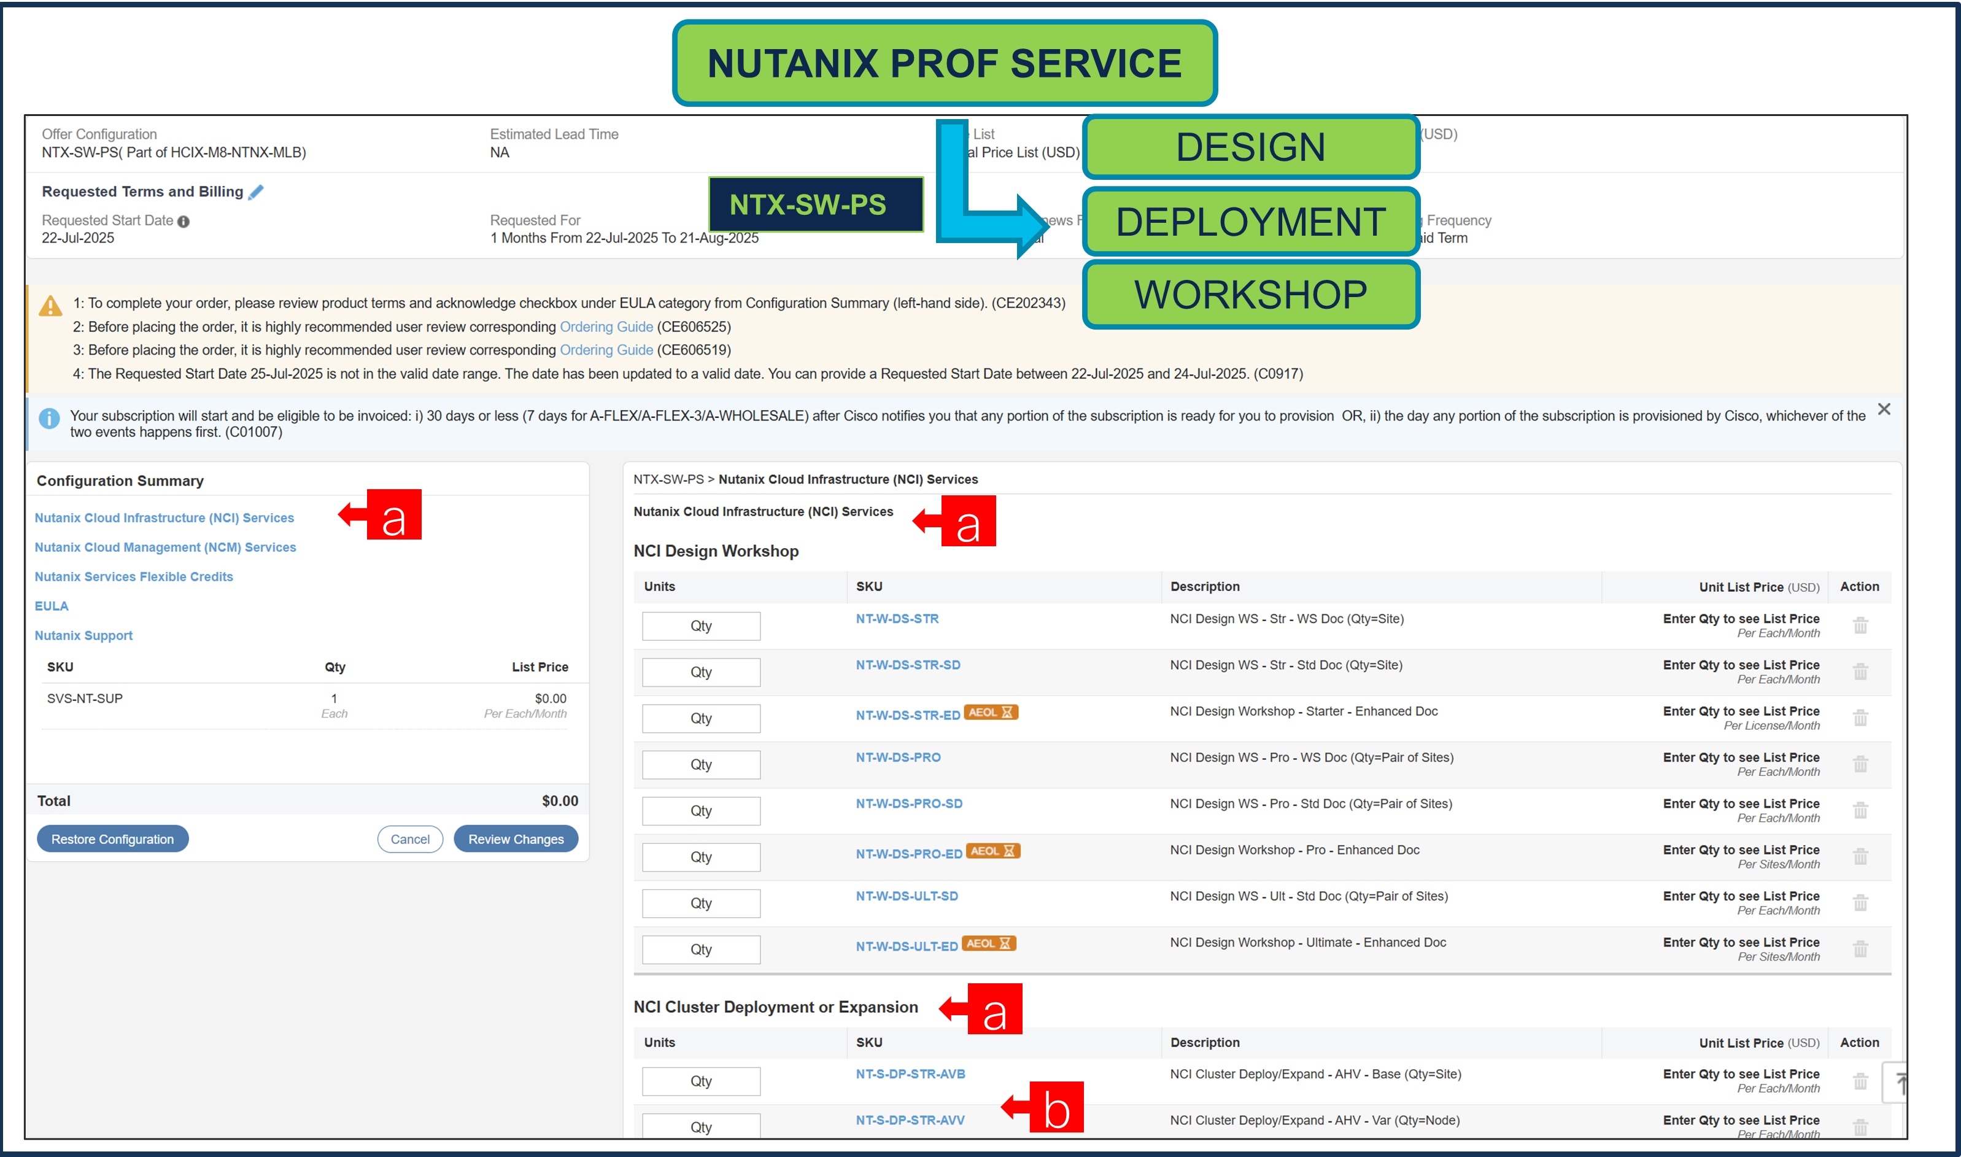The image size is (1961, 1157).
Task: Delete the NT-W-DS-STR row
Action: click(1860, 625)
